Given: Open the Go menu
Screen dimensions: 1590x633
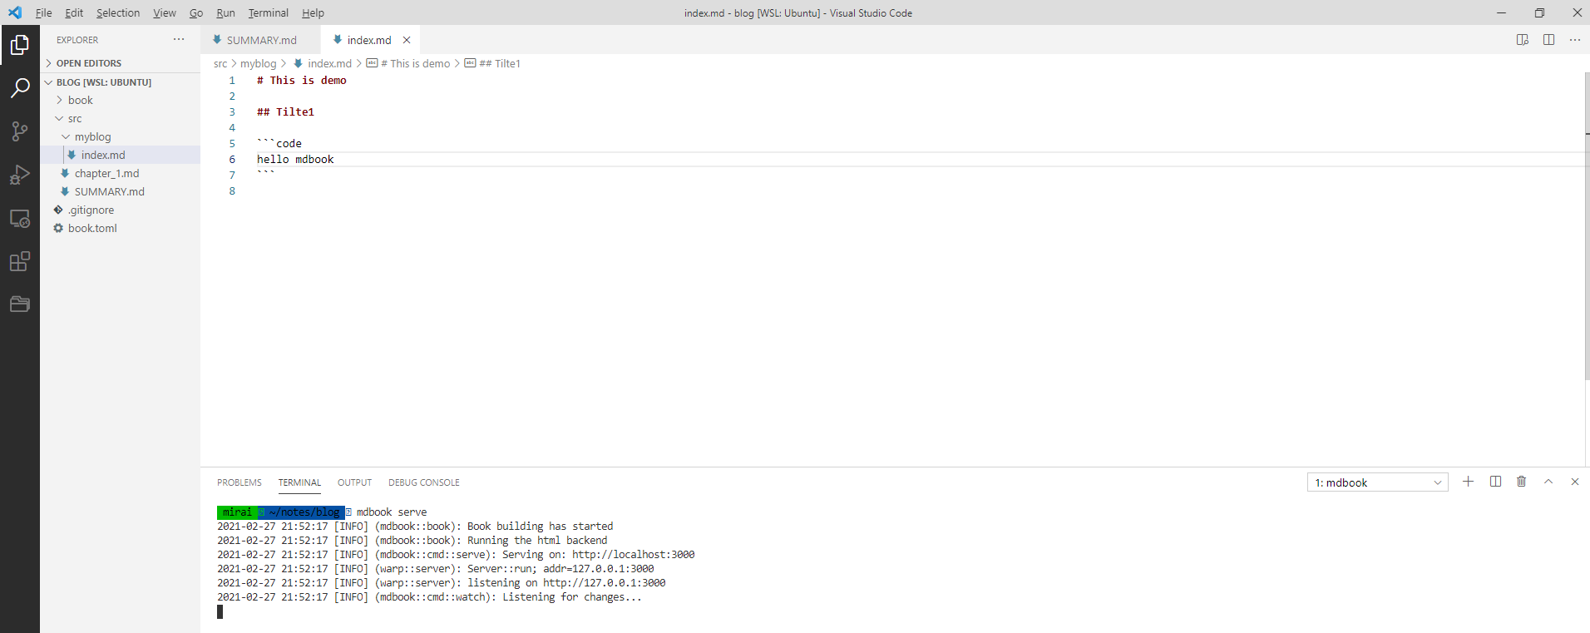Looking at the screenshot, I should (196, 12).
